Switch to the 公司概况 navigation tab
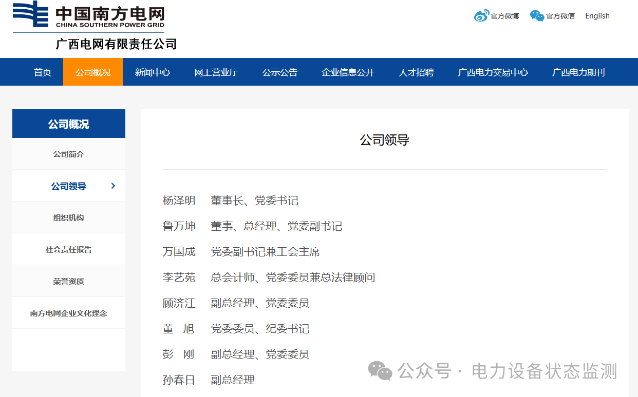The height and width of the screenshot is (397, 638). point(92,72)
